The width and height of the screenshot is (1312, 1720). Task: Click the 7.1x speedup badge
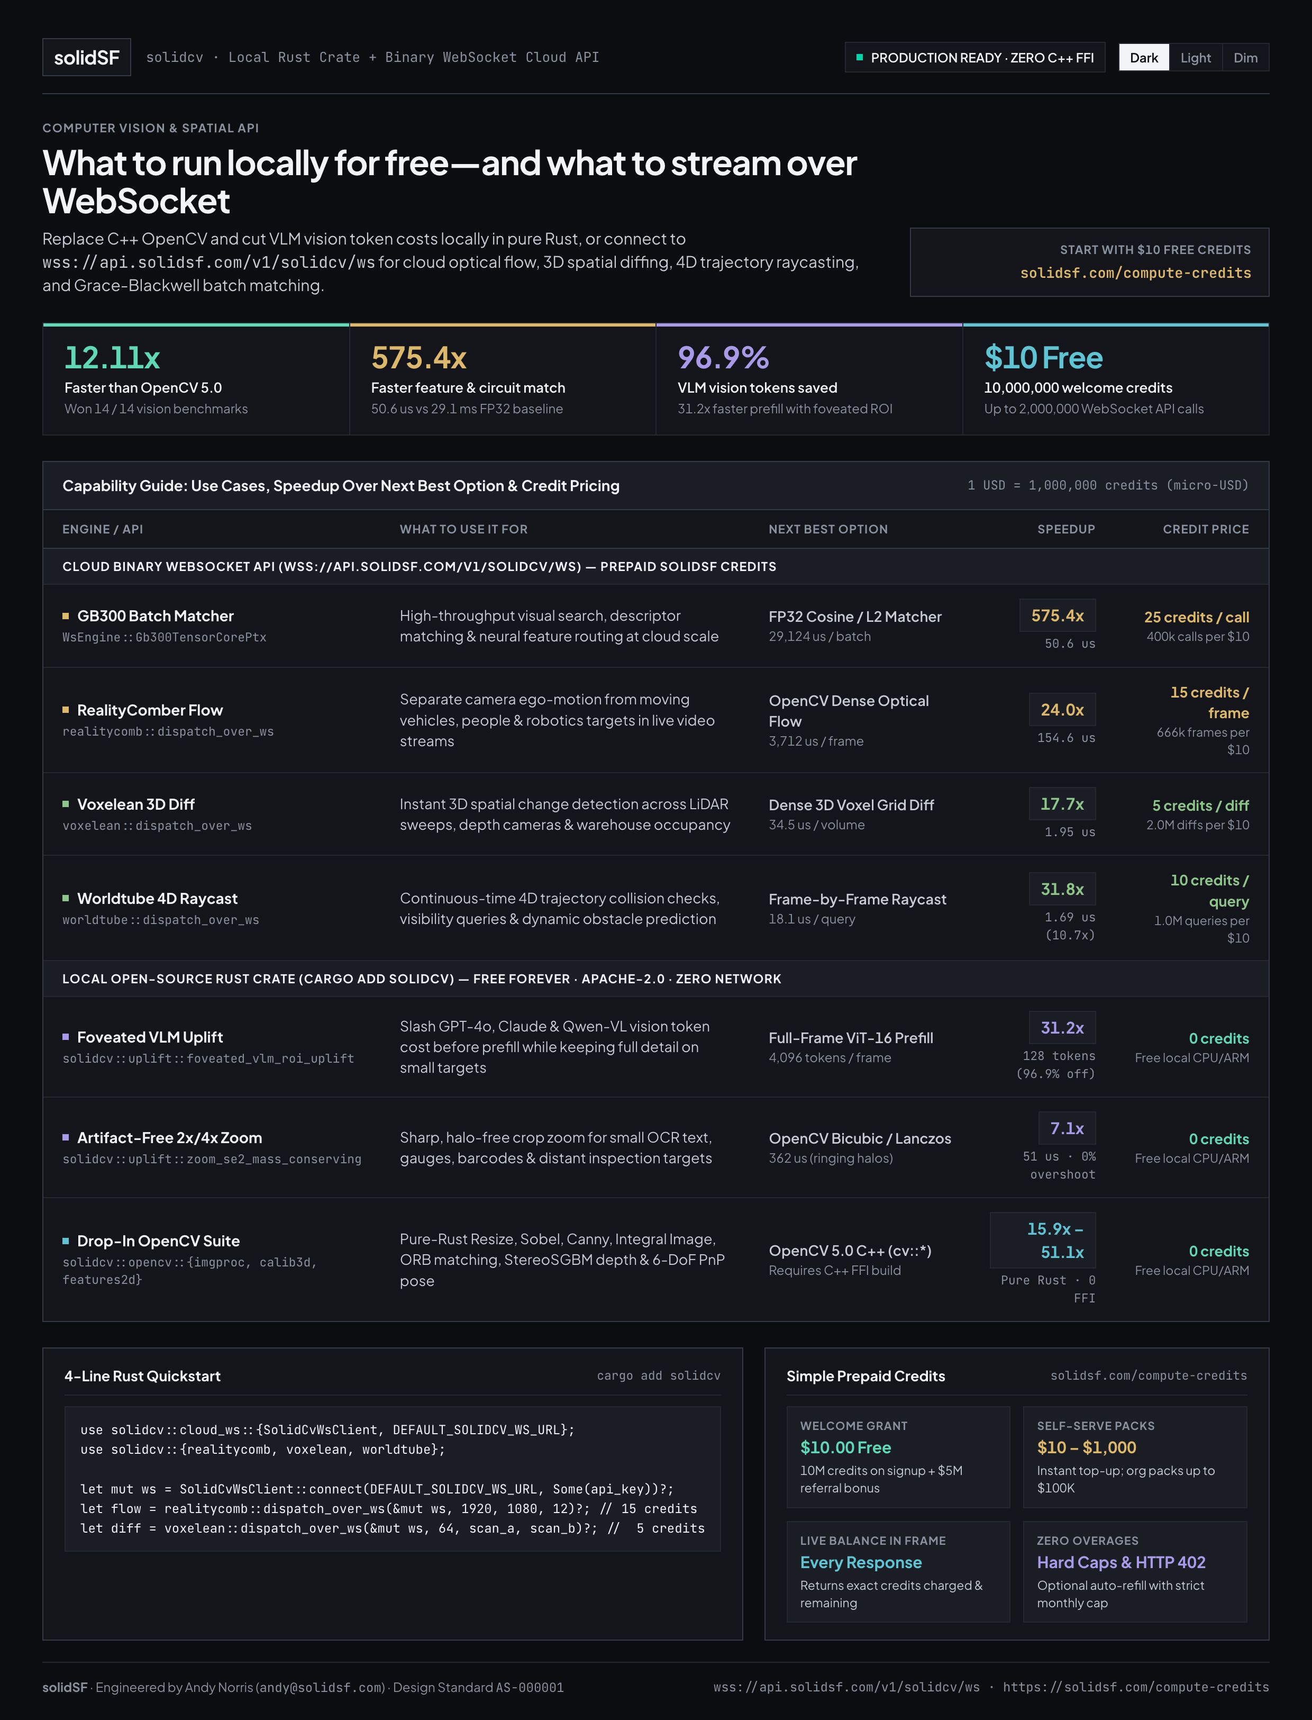(1067, 1128)
